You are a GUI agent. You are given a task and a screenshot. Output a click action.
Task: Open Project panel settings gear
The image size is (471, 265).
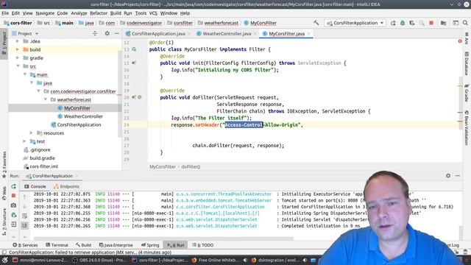point(107,34)
